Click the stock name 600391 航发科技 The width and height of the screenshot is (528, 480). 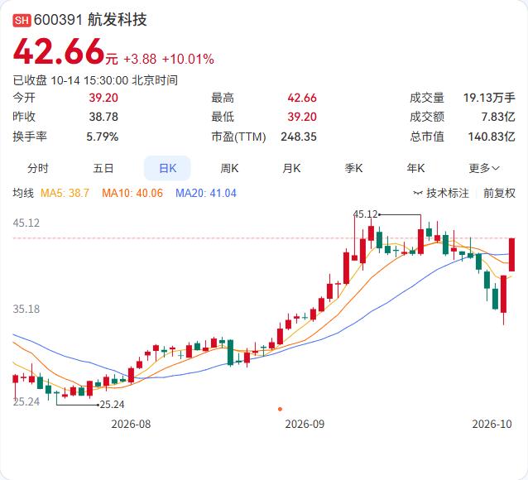point(90,20)
